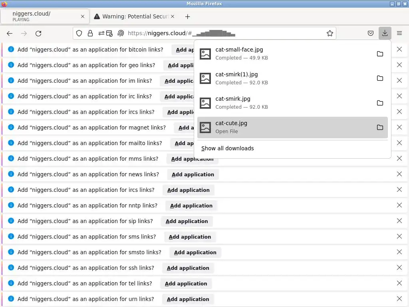Screen dimensions: 409x307
Task: Add application for tel links
Action: [x=186, y=283]
